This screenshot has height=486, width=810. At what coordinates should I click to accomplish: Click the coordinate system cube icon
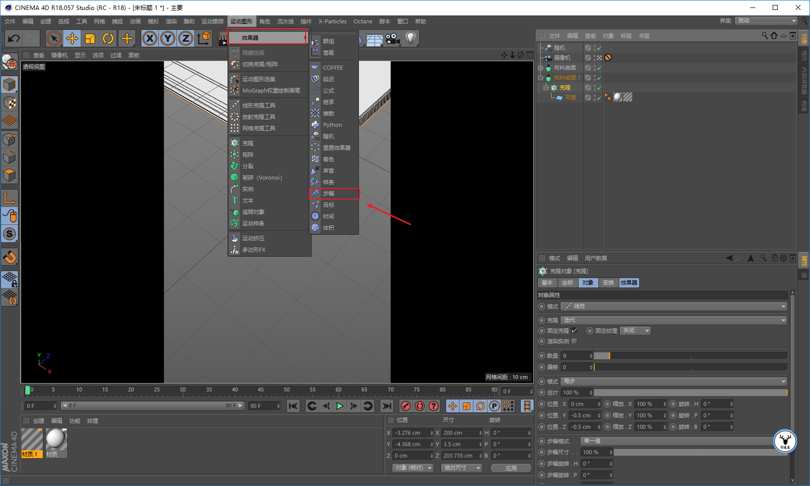(204, 38)
